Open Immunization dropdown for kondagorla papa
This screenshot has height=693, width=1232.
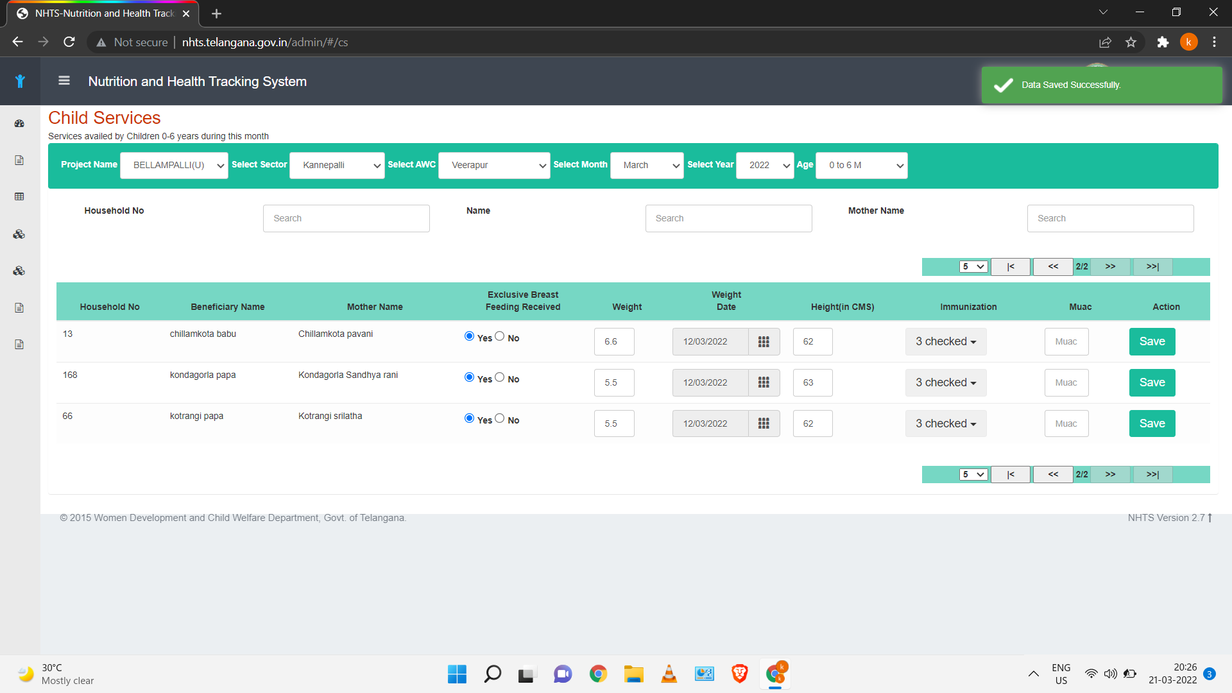(x=946, y=382)
